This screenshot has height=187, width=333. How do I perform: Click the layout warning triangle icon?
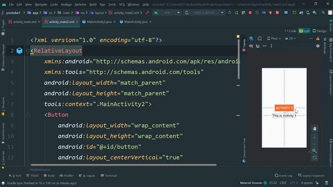pos(318,38)
